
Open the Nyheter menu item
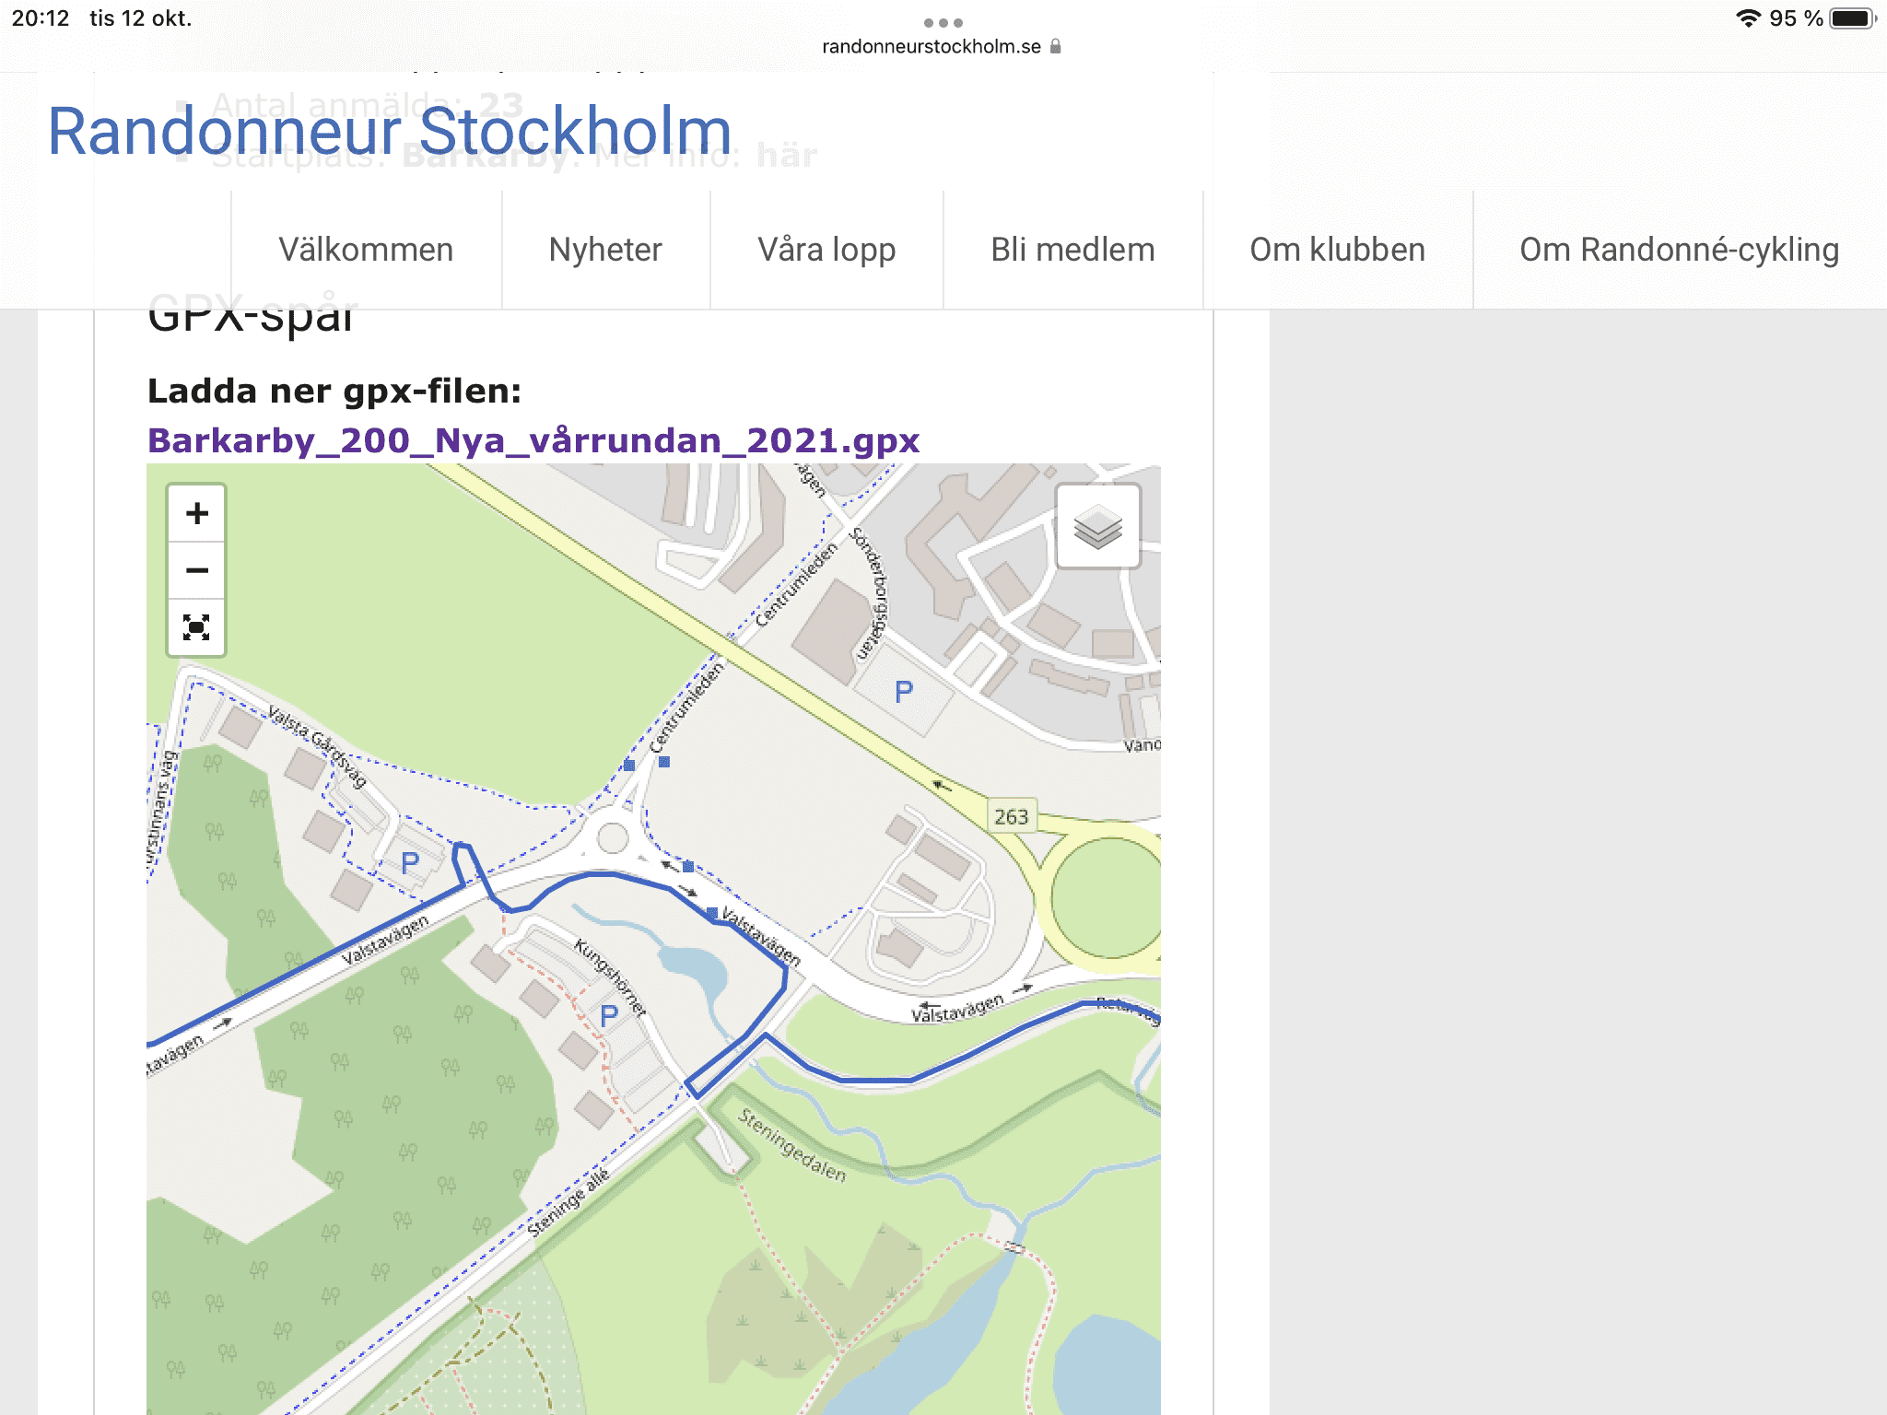605,250
